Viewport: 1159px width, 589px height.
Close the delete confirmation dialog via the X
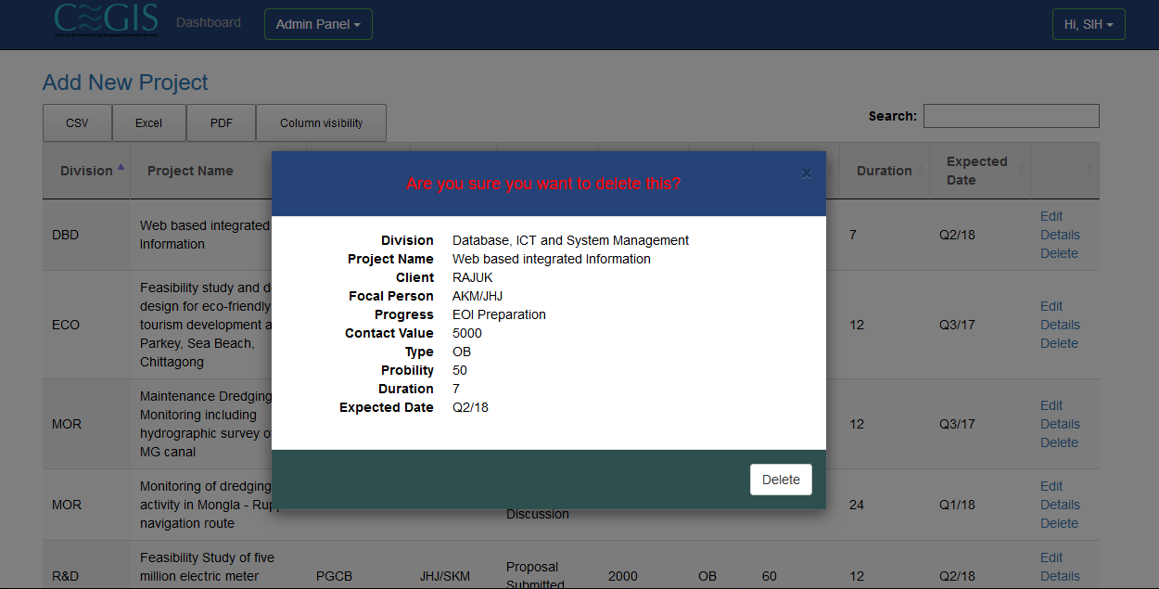[806, 173]
